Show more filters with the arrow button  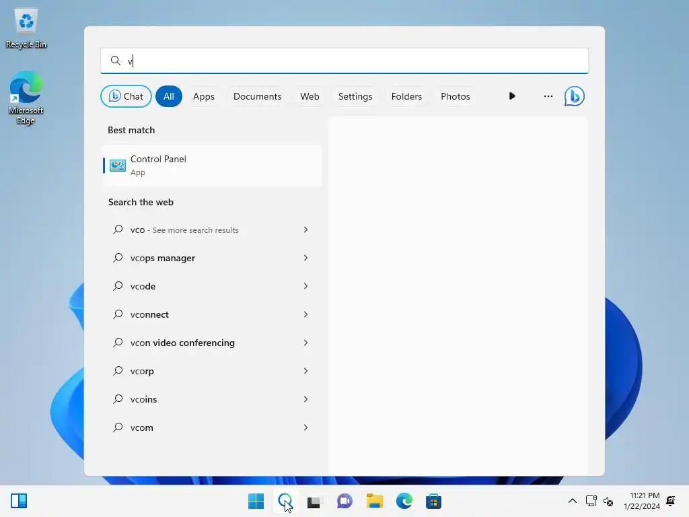click(x=512, y=96)
